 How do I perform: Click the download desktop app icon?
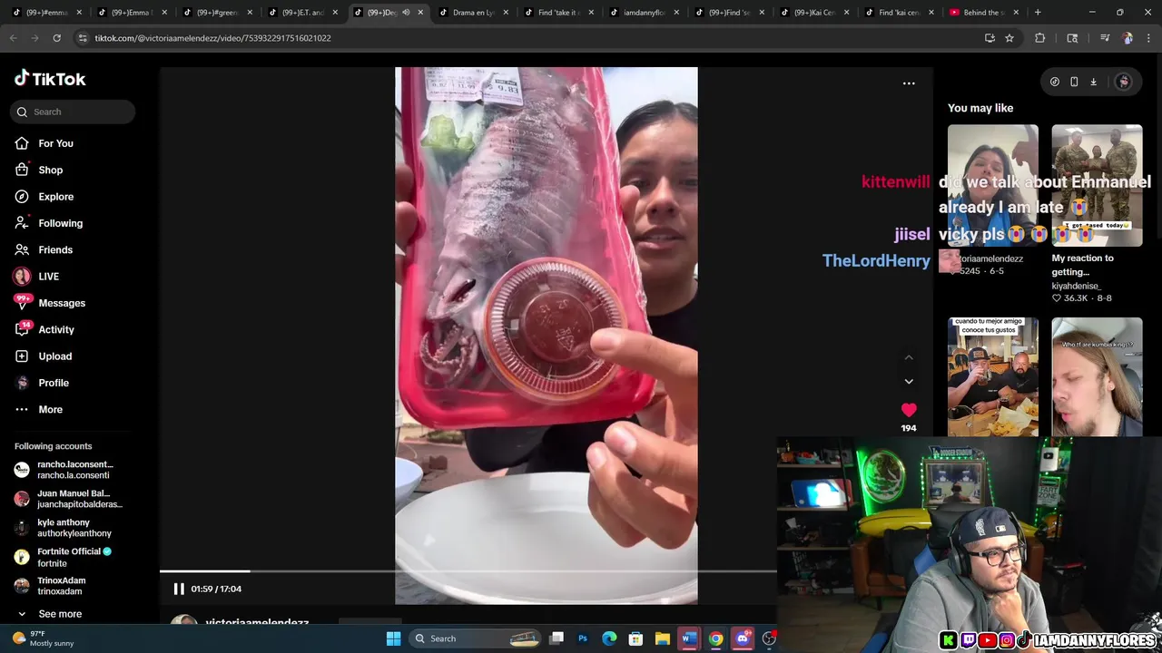pos(1093,82)
